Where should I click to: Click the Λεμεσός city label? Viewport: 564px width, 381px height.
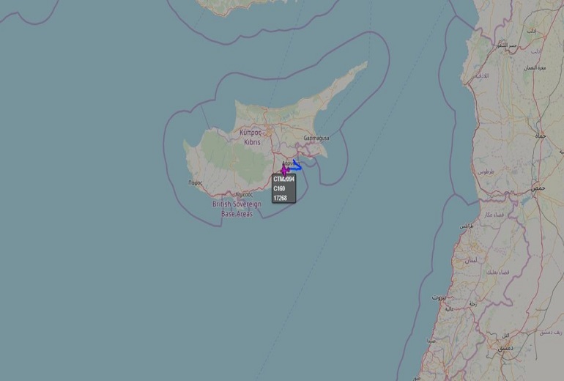point(244,195)
